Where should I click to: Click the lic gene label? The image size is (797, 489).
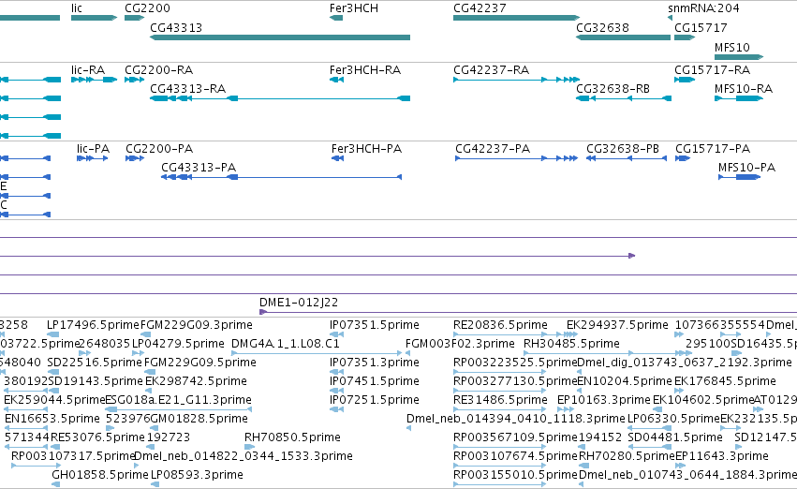77,8
